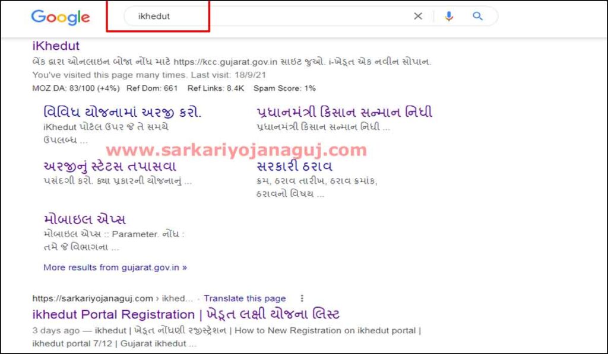This screenshot has width=608, height=354.
Task: Click the search magnifier icon
Action: click(477, 16)
